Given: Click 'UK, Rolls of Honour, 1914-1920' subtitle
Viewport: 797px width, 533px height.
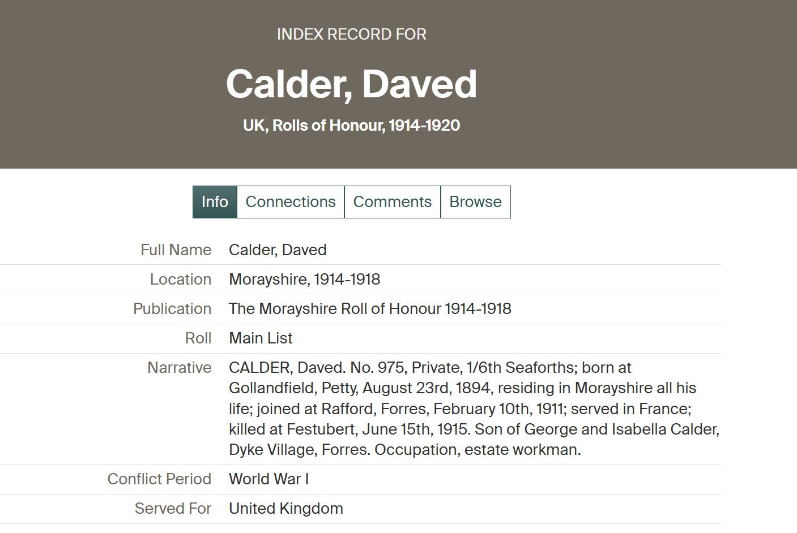Looking at the screenshot, I should [x=351, y=125].
